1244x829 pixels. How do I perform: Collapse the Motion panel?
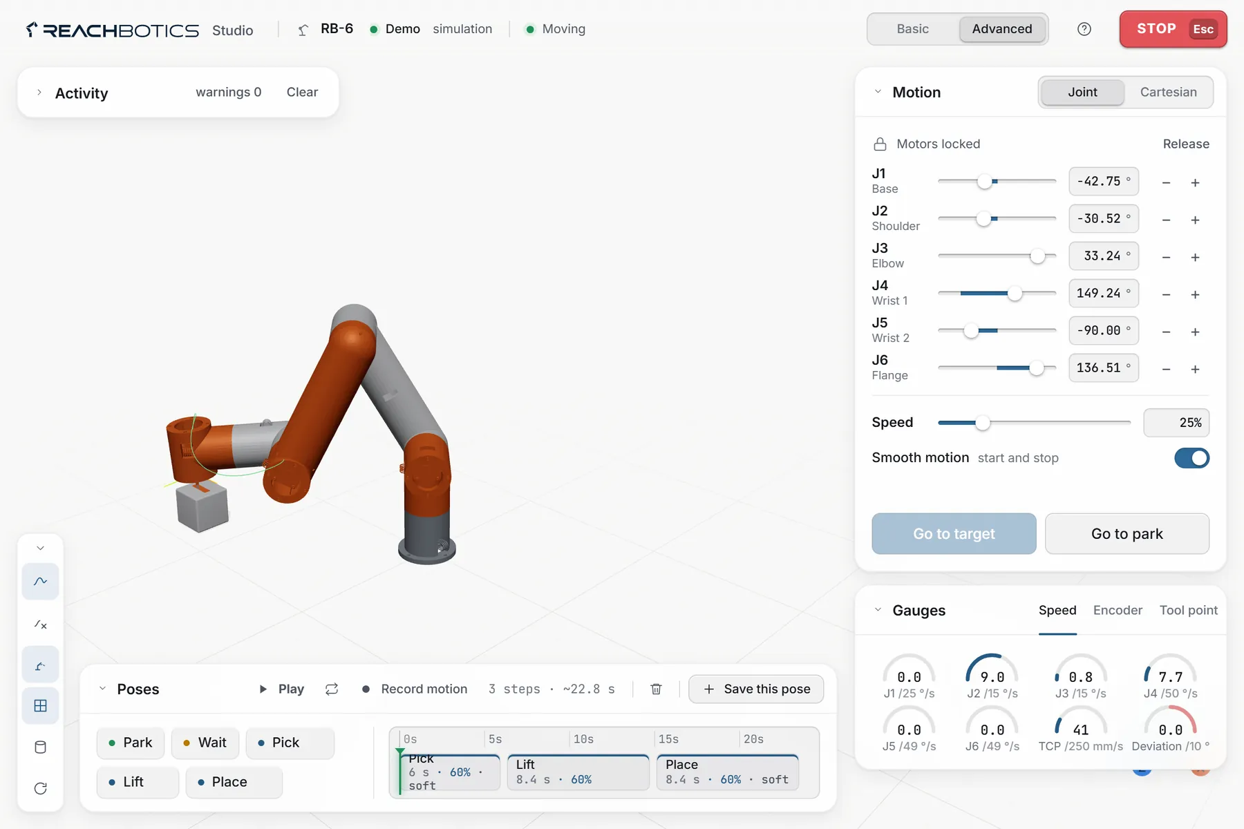(878, 92)
